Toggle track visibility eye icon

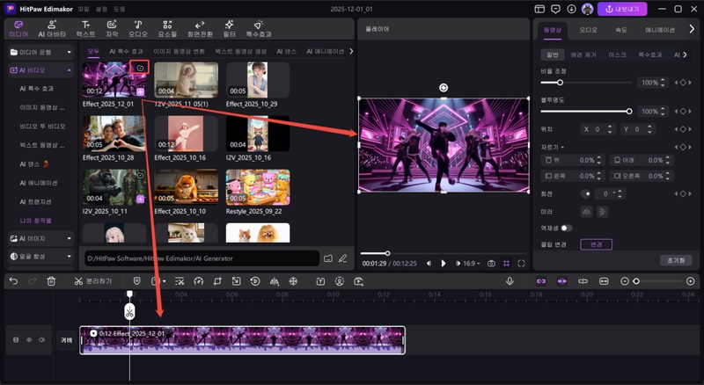coord(28,339)
